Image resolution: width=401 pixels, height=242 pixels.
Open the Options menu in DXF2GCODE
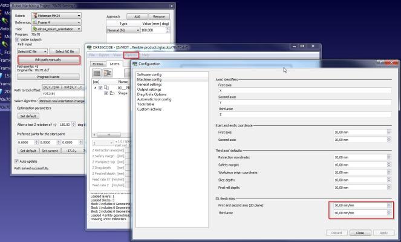tap(132, 55)
